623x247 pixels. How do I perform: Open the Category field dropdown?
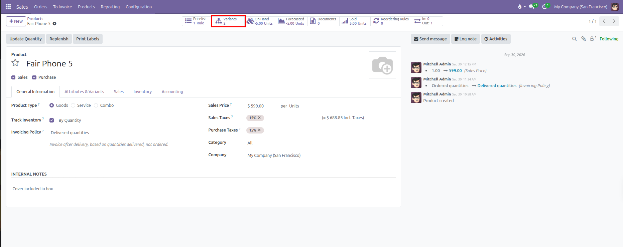(x=321, y=143)
